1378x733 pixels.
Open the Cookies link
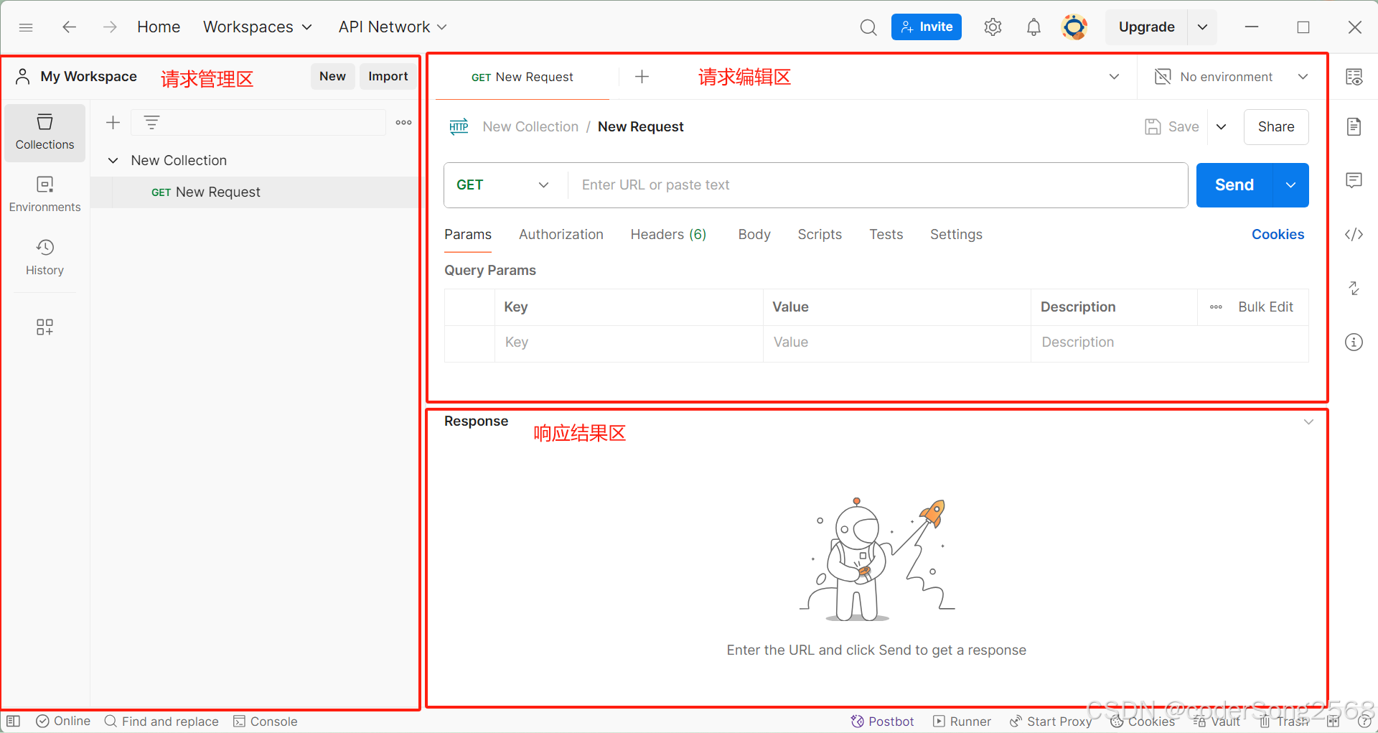[x=1278, y=235]
